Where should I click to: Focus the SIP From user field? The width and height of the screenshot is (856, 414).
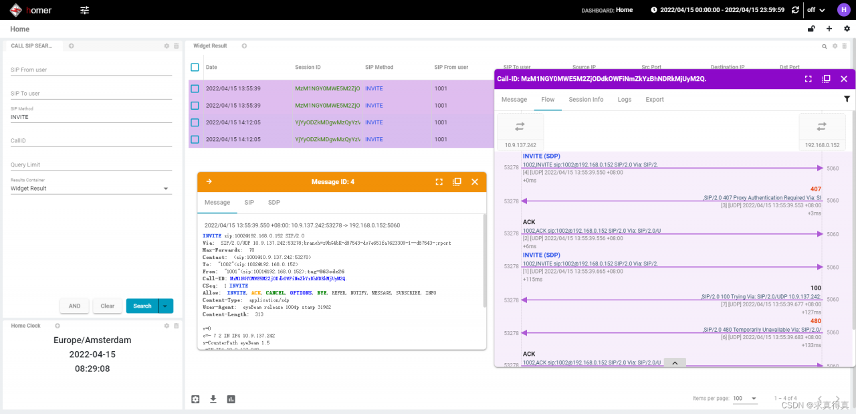[x=91, y=70]
